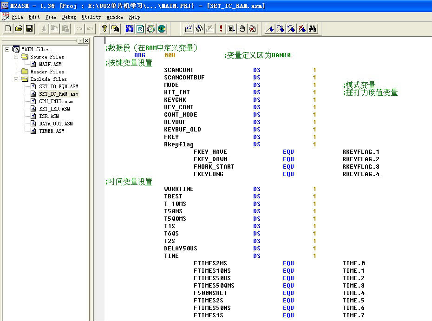This screenshot has width=432, height=321.
Task: Click the hand icon in the toolbar
Action: click(242, 29)
